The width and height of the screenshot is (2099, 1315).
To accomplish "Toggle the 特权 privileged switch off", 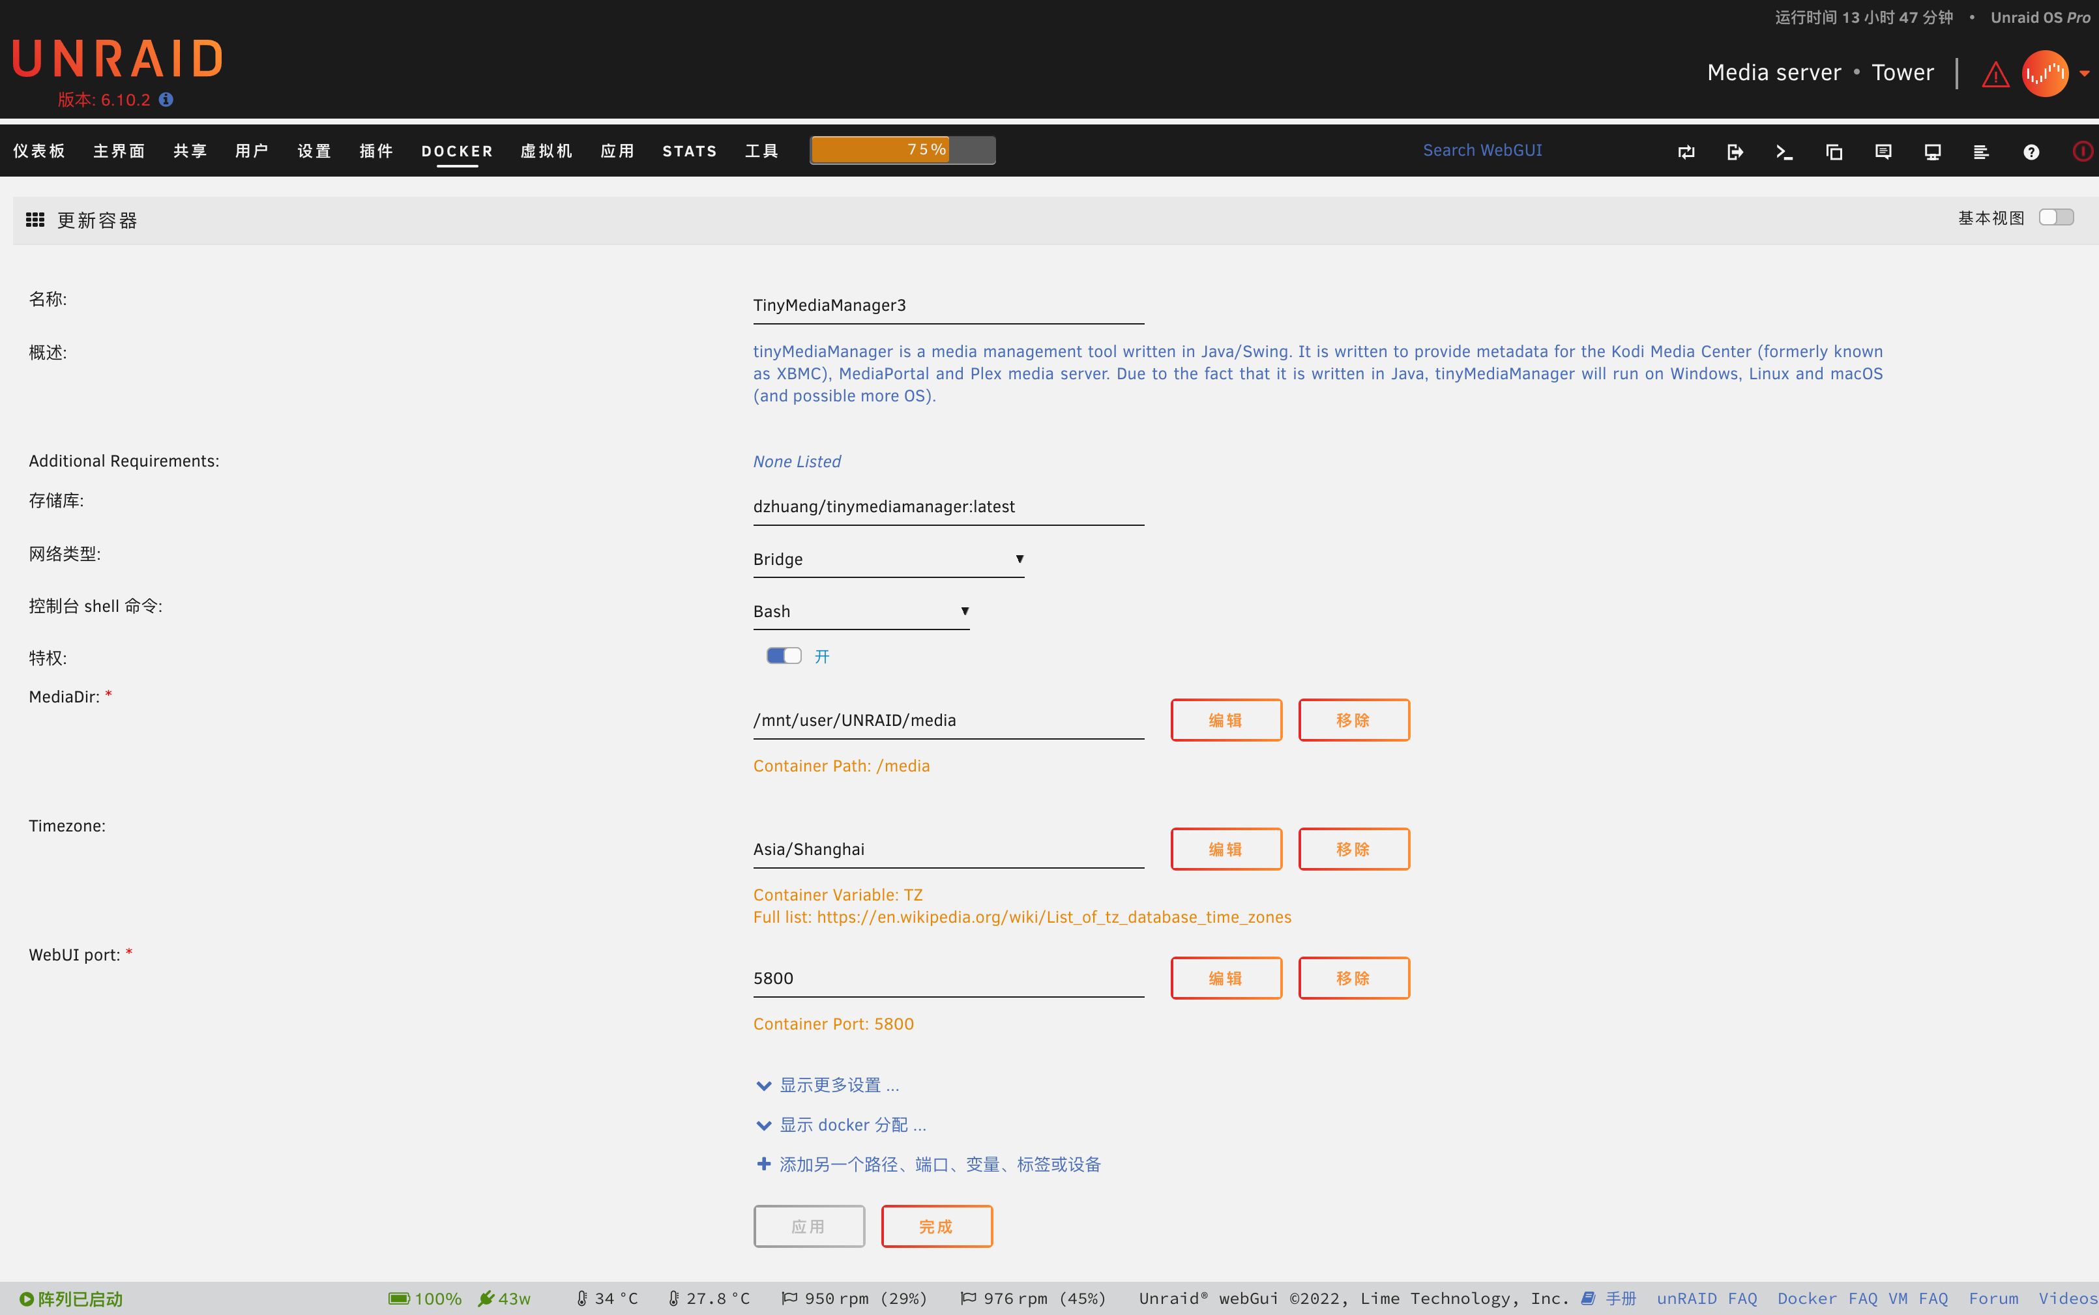I will pyautogui.click(x=783, y=656).
